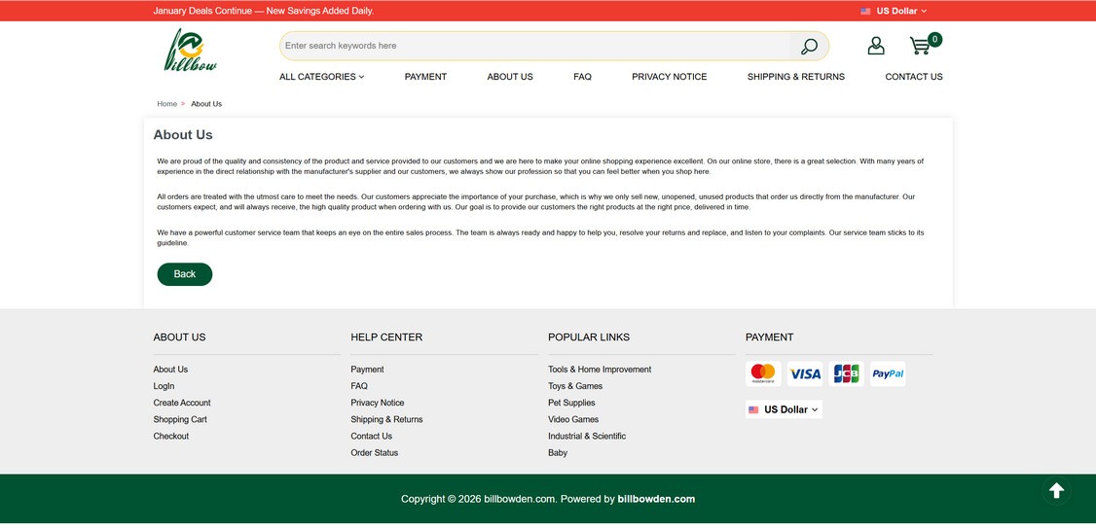This screenshot has width=1096, height=530.
Task: Click the US flag icon in top bar
Action: tap(865, 11)
